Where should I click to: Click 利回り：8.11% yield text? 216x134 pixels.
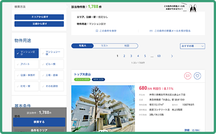coord(163,88)
